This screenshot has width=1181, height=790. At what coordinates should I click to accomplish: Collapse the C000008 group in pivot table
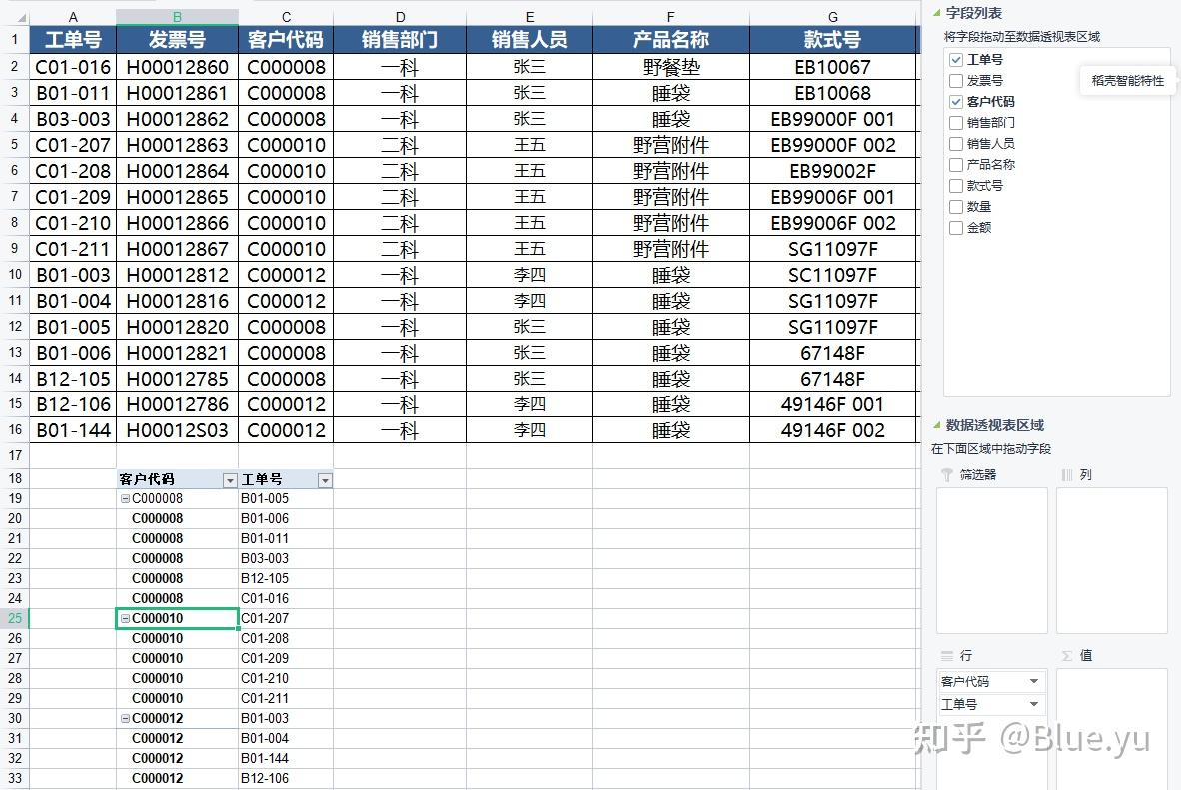(x=126, y=498)
